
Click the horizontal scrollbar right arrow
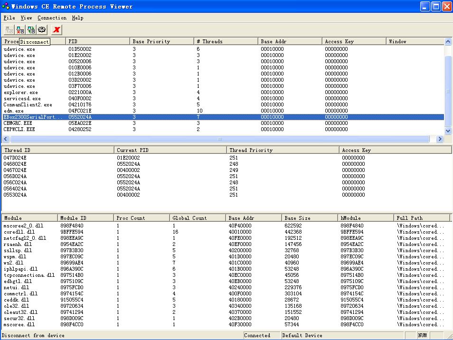click(x=440, y=139)
